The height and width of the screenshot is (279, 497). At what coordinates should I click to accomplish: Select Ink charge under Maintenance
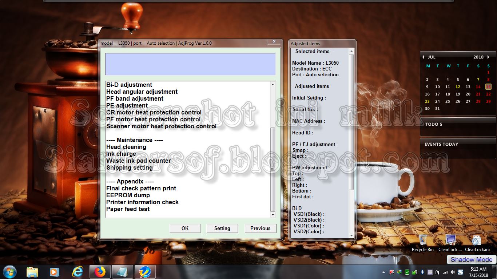click(121, 154)
